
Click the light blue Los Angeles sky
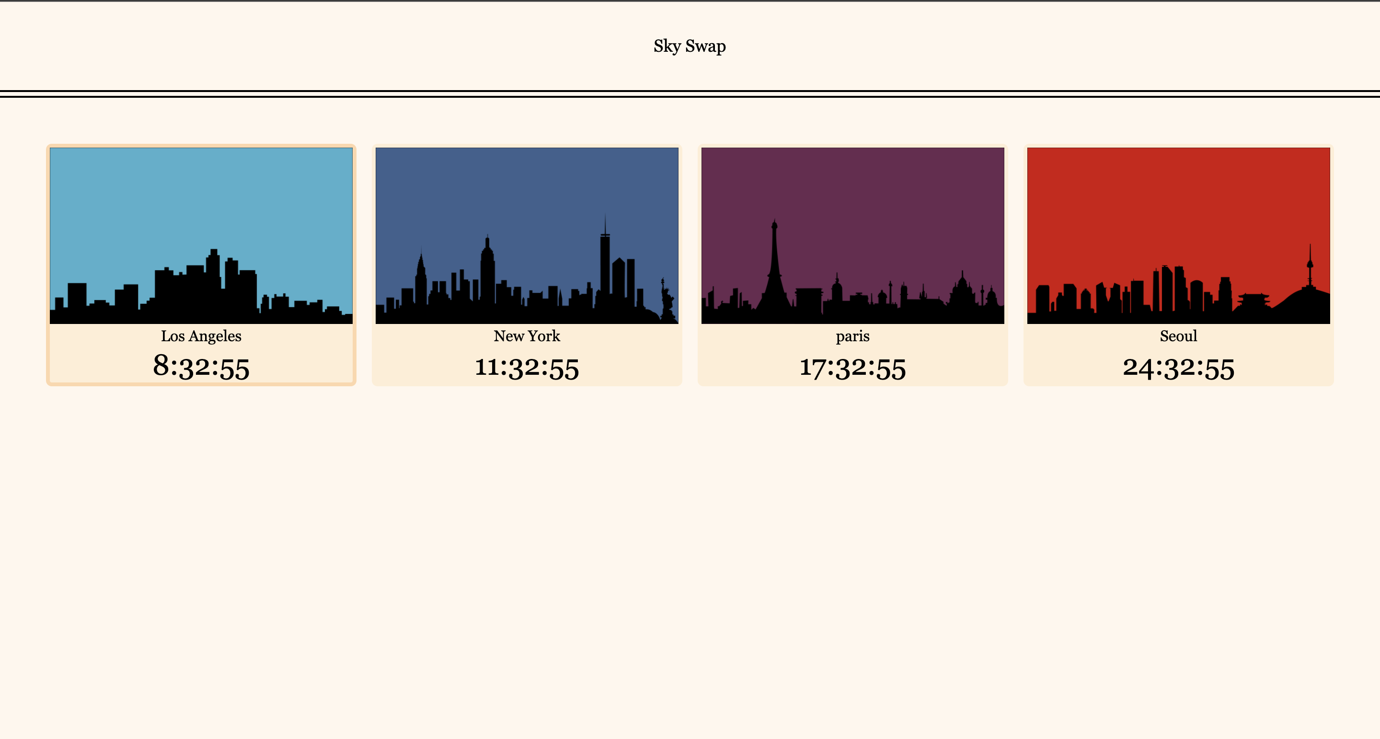(201, 193)
